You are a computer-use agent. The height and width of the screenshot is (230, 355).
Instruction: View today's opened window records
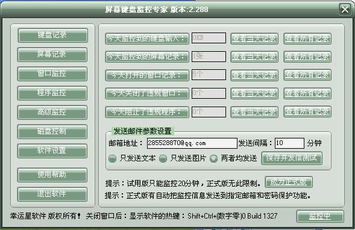254,75
